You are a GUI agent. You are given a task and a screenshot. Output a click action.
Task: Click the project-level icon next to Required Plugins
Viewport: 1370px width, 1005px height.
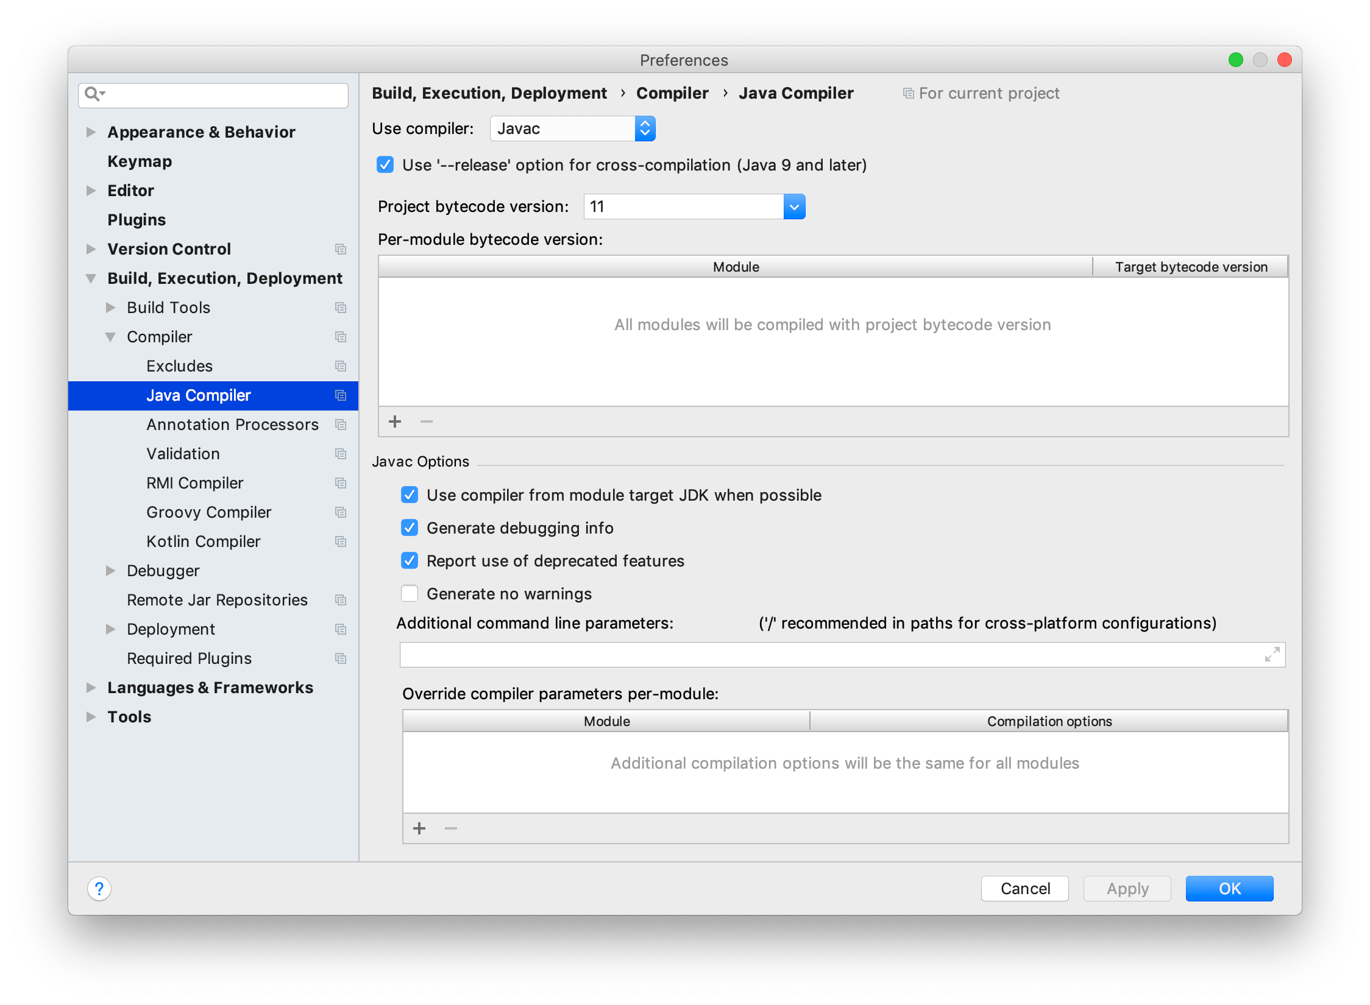pyautogui.click(x=341, y=658)
